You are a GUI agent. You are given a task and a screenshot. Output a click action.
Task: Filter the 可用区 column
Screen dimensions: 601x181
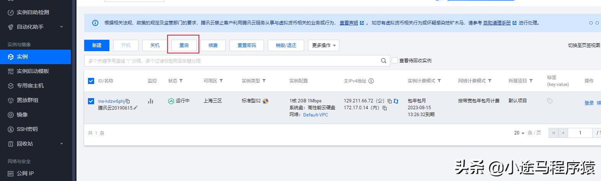[221, 81]
